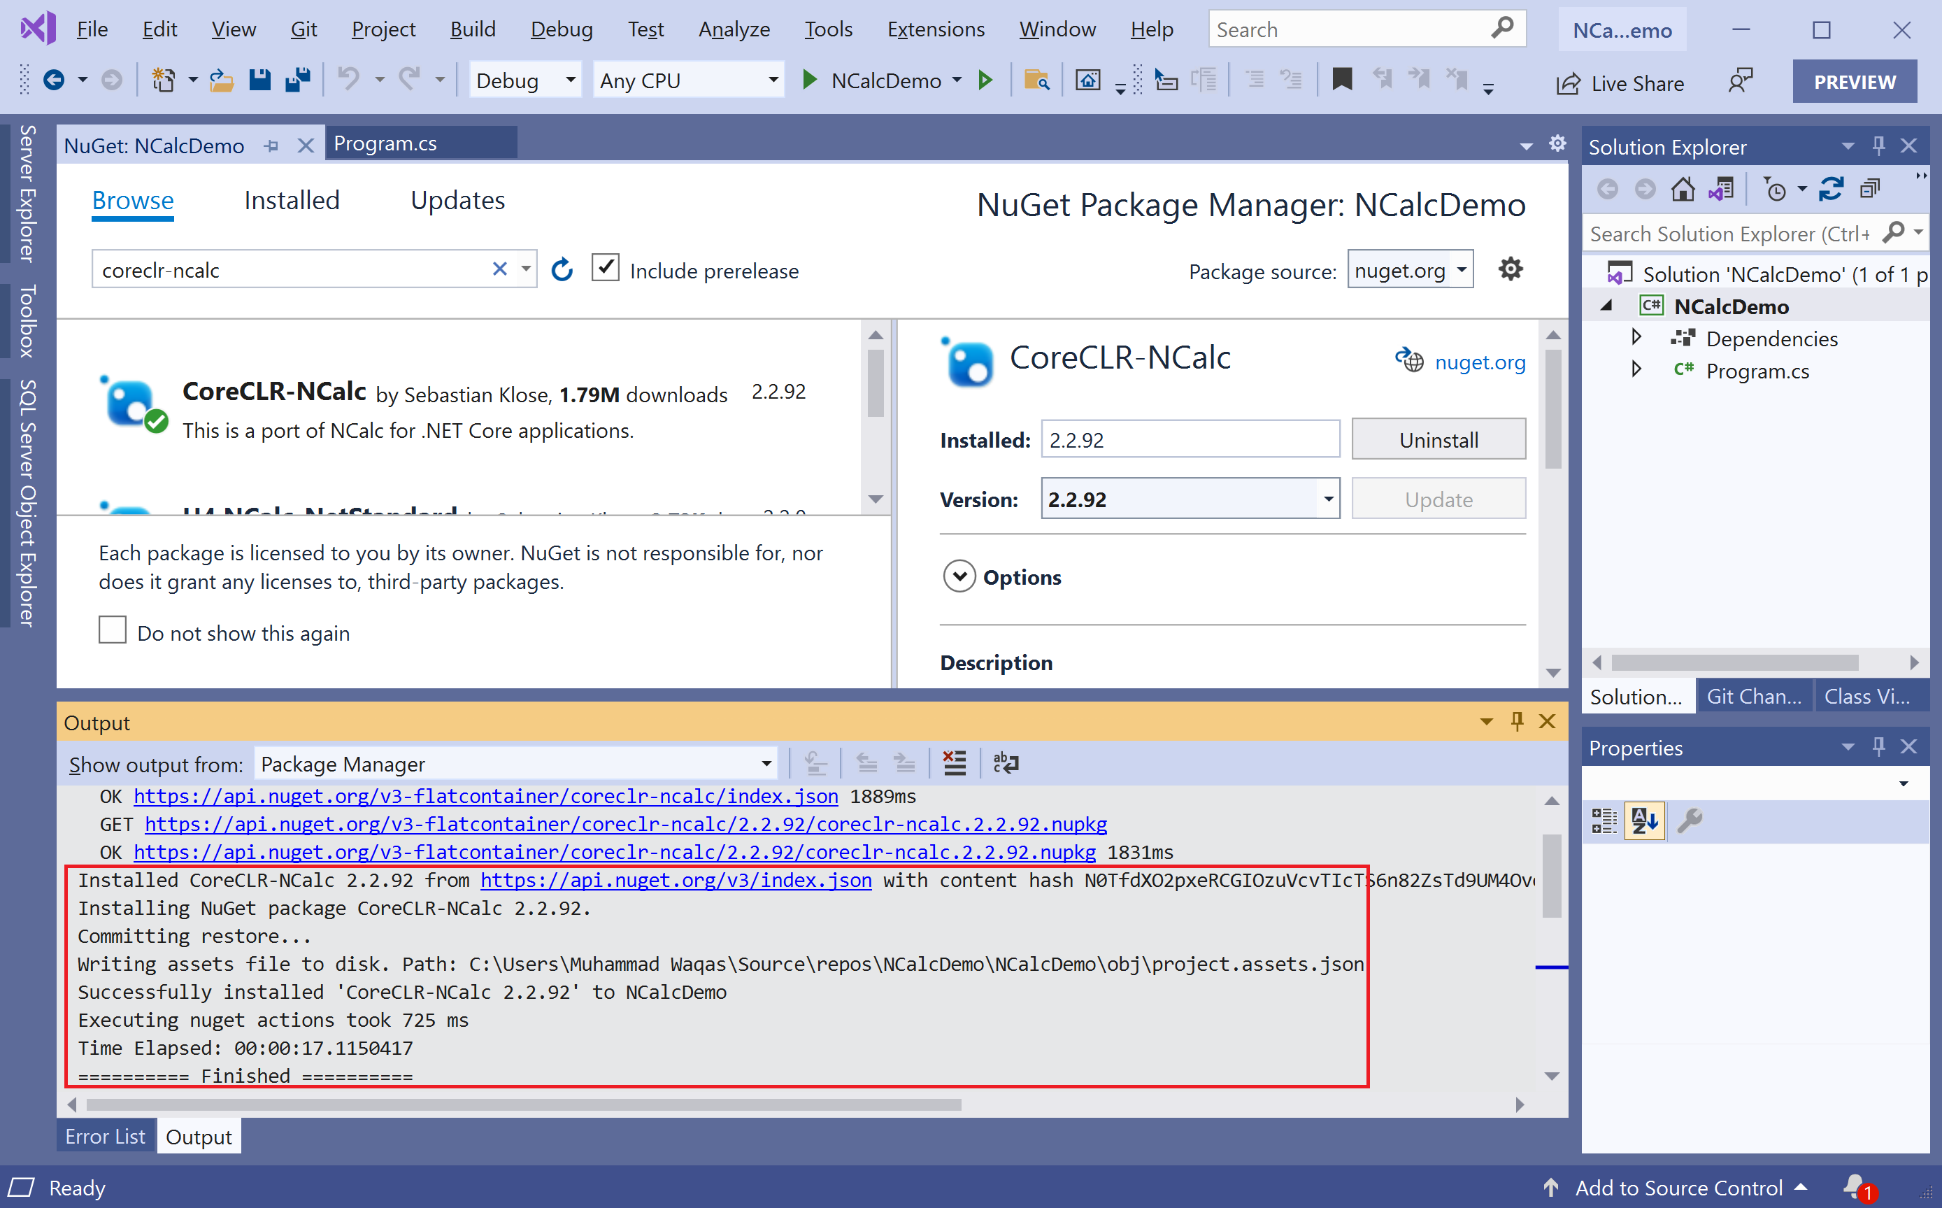This screenshot has width=1942, height=1208.
Task: Check Do not show this again
Action: [113, 630]
